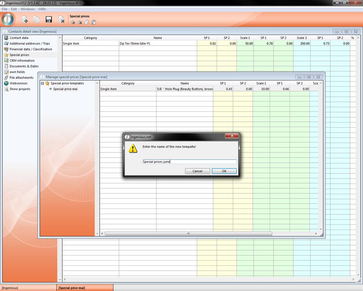Open the Windows menu
Screen dimensions: 363x291
tap(27, 9)
